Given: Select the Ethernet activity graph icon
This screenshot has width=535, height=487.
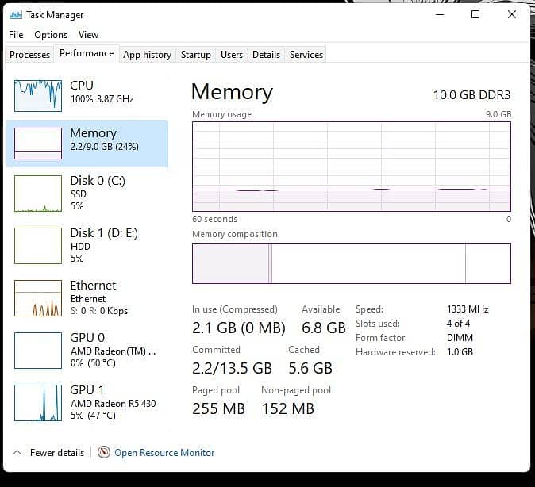Looking at the screenshot, I should (38, 298).
